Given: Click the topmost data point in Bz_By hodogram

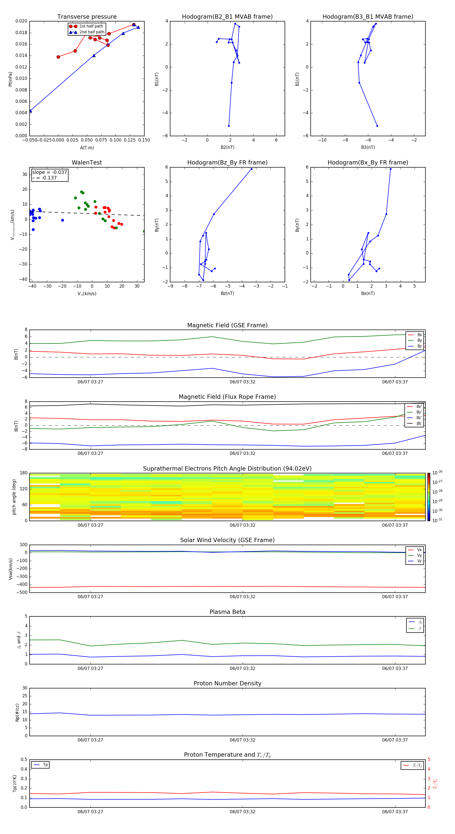Looking at the screenshot, I should point(252,169).
